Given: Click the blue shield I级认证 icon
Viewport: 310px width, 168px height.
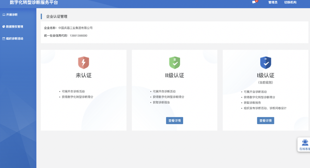Looking at the screenshot, I should (x=265, y=63).
